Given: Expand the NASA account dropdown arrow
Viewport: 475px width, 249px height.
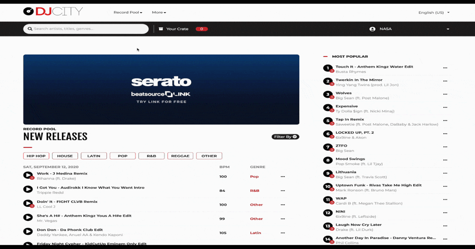Looking at the screenshot, I should 448,29.
